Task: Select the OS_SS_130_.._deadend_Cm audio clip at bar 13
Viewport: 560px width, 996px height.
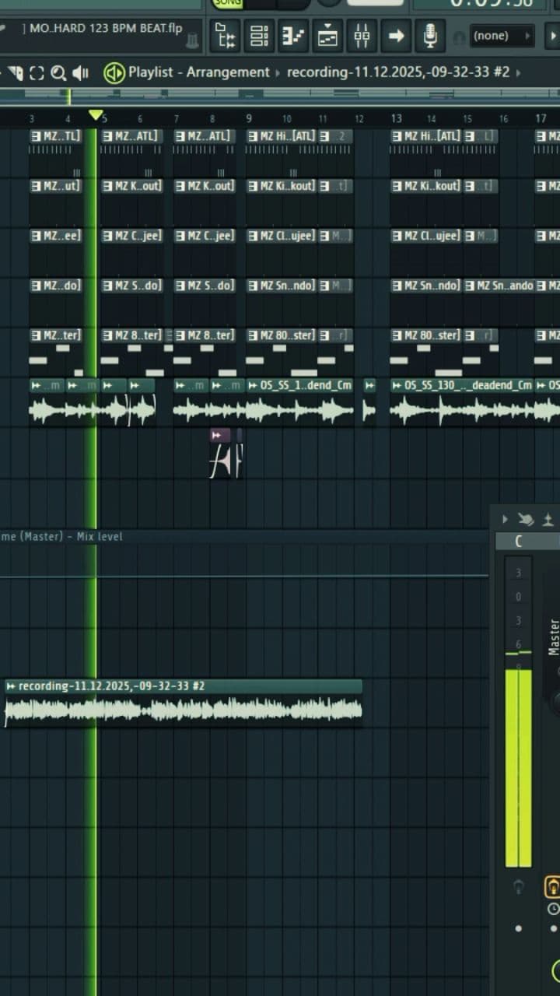Action: point(462,403)
